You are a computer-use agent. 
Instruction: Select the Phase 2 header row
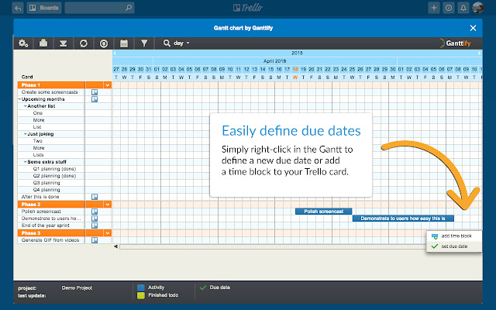(x=64, y=205)
